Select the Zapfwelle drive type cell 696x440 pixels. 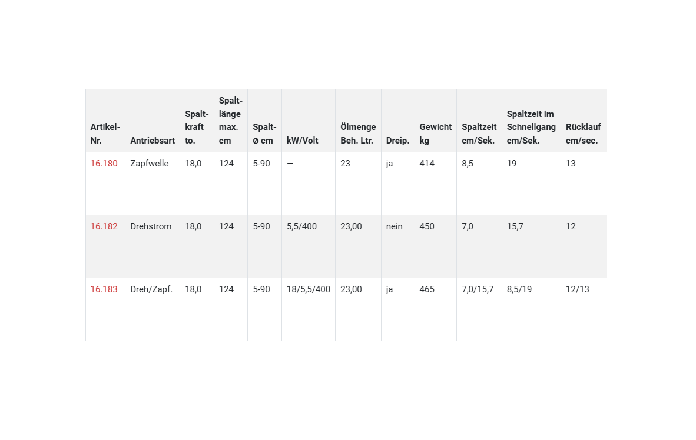point(150,164)
